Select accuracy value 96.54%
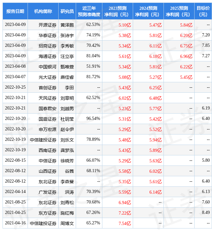Image resolution: width=212 pixels, height=231 pixels. click(x=93, y=118)
